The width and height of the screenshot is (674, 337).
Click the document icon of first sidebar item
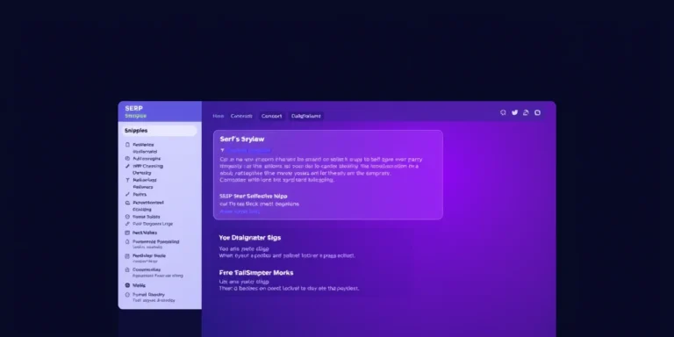tap(127, 145)
